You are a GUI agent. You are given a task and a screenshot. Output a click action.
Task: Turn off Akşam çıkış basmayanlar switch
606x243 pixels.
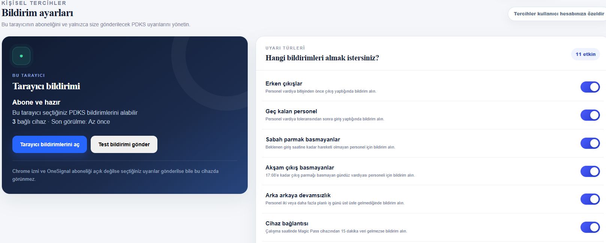coord(590,171)
